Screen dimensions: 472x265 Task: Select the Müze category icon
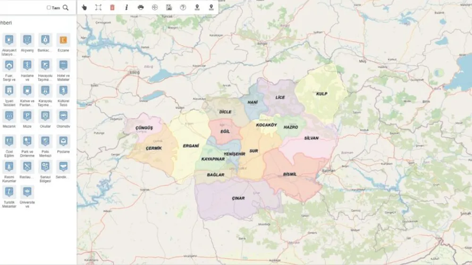coord(27,116)
